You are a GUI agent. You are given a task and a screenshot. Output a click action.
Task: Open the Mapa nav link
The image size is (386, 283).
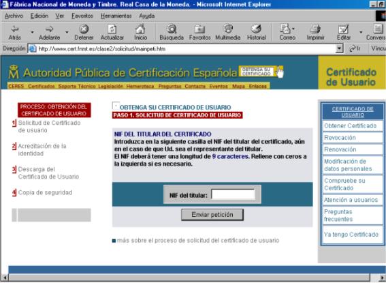click(238, 87)
